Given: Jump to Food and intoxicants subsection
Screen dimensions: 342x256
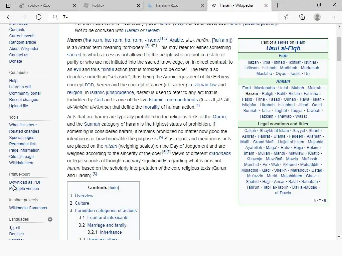Looking at the screenshot, I should pyautogui.click(x=108, y=217).
